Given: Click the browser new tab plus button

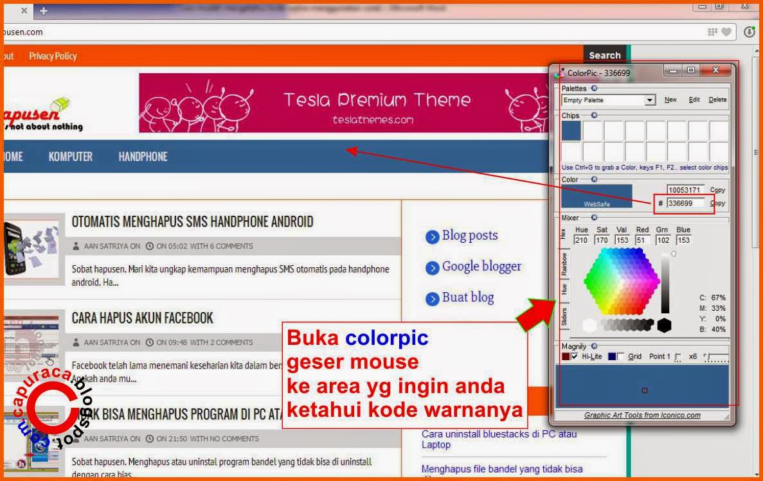Looking at the screenshot, I should coord(43,11).
